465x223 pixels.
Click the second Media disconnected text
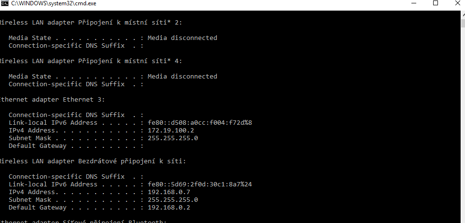(182, 76)
